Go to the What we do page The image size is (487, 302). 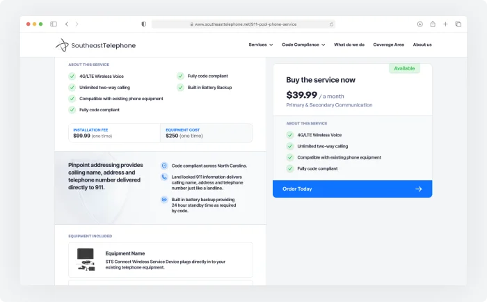click(x=349, y=45)
